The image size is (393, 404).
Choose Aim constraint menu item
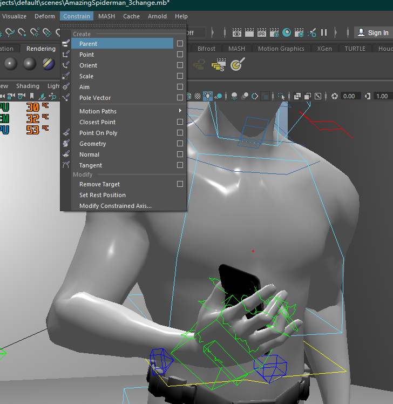point(84,87)
